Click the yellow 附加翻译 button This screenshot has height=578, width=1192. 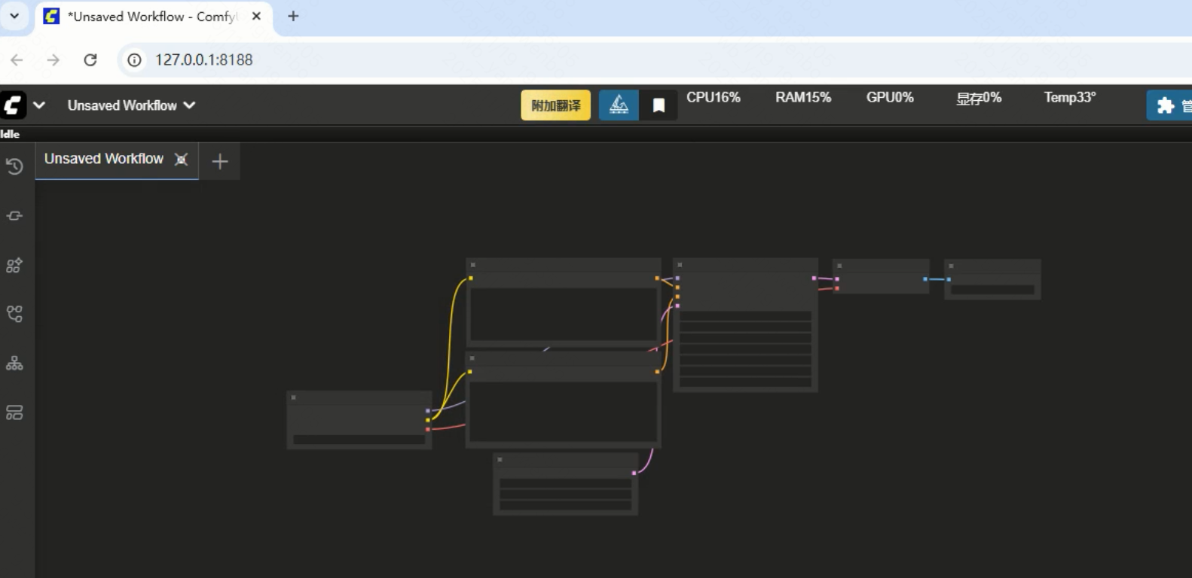556,105
